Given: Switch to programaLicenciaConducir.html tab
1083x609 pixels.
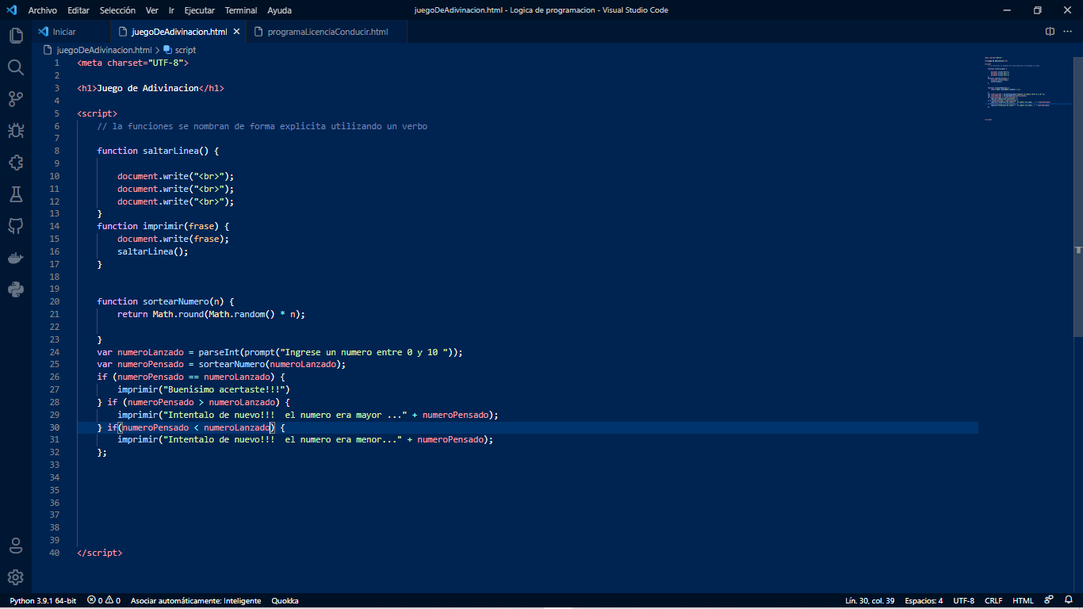Looking at the screenshot, I should pyautogui.click(x=327, y=32).
